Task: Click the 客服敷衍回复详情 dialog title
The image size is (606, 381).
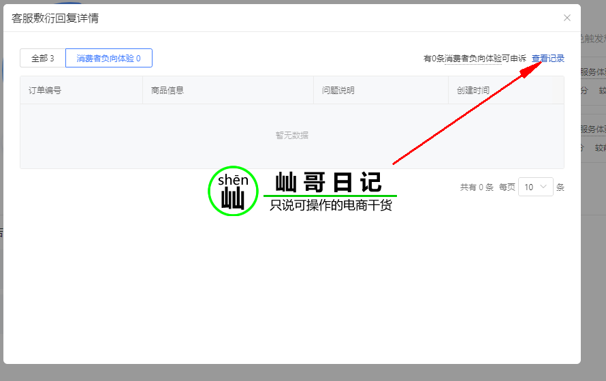Action: pyautogui.click(x=55, y=18)
